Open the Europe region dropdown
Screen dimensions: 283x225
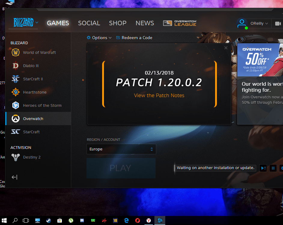point(121,149)
